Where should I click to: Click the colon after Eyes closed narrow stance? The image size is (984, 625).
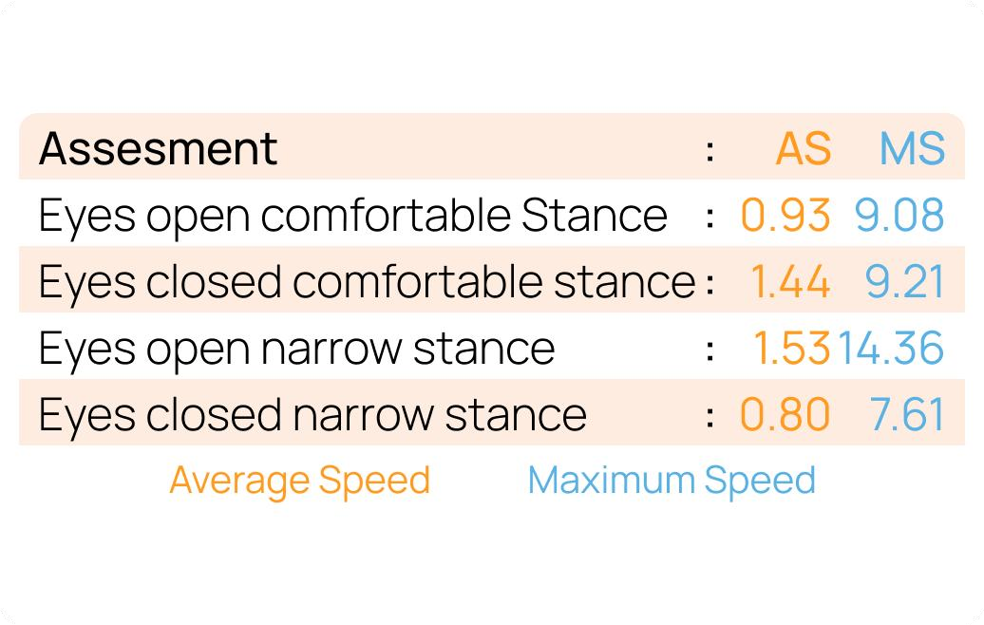(x=710, y=416)
